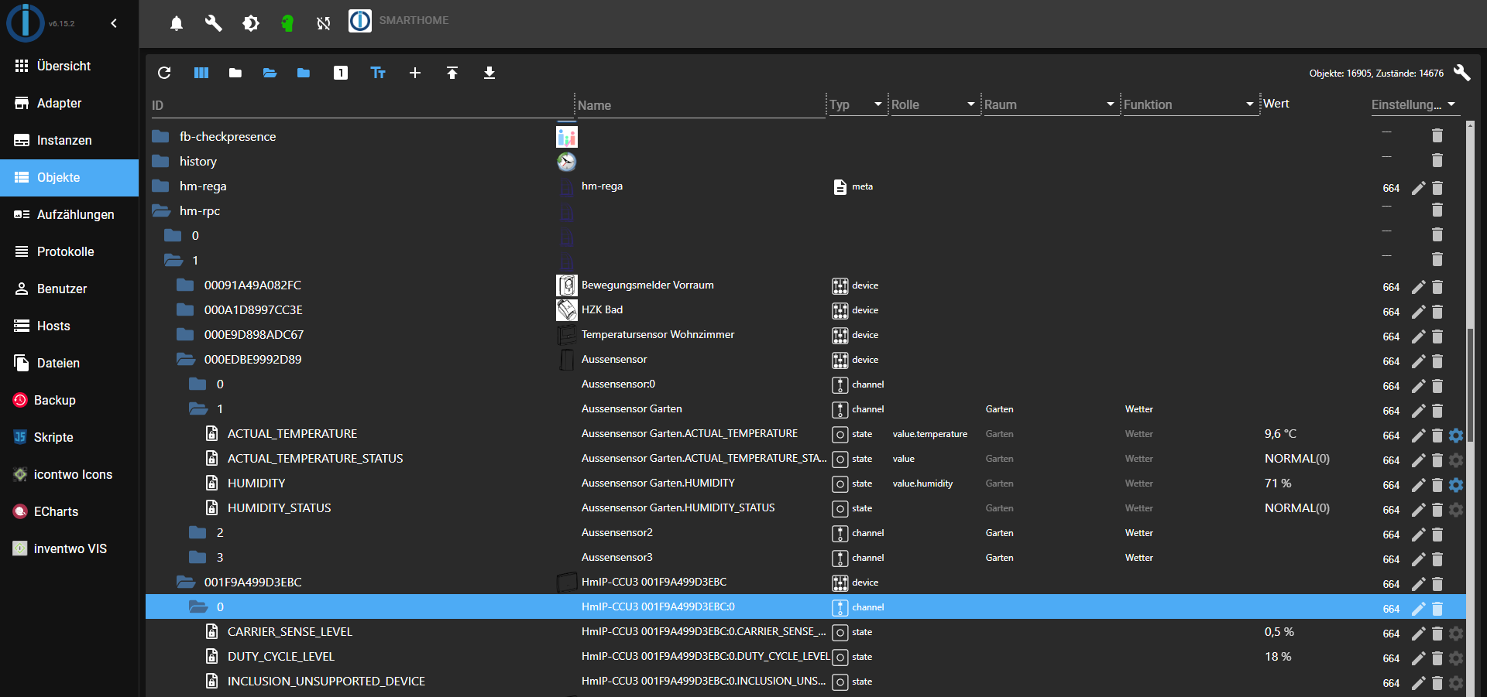Open column visibility selector icon

pyautogui.click(x=201, y=73)
